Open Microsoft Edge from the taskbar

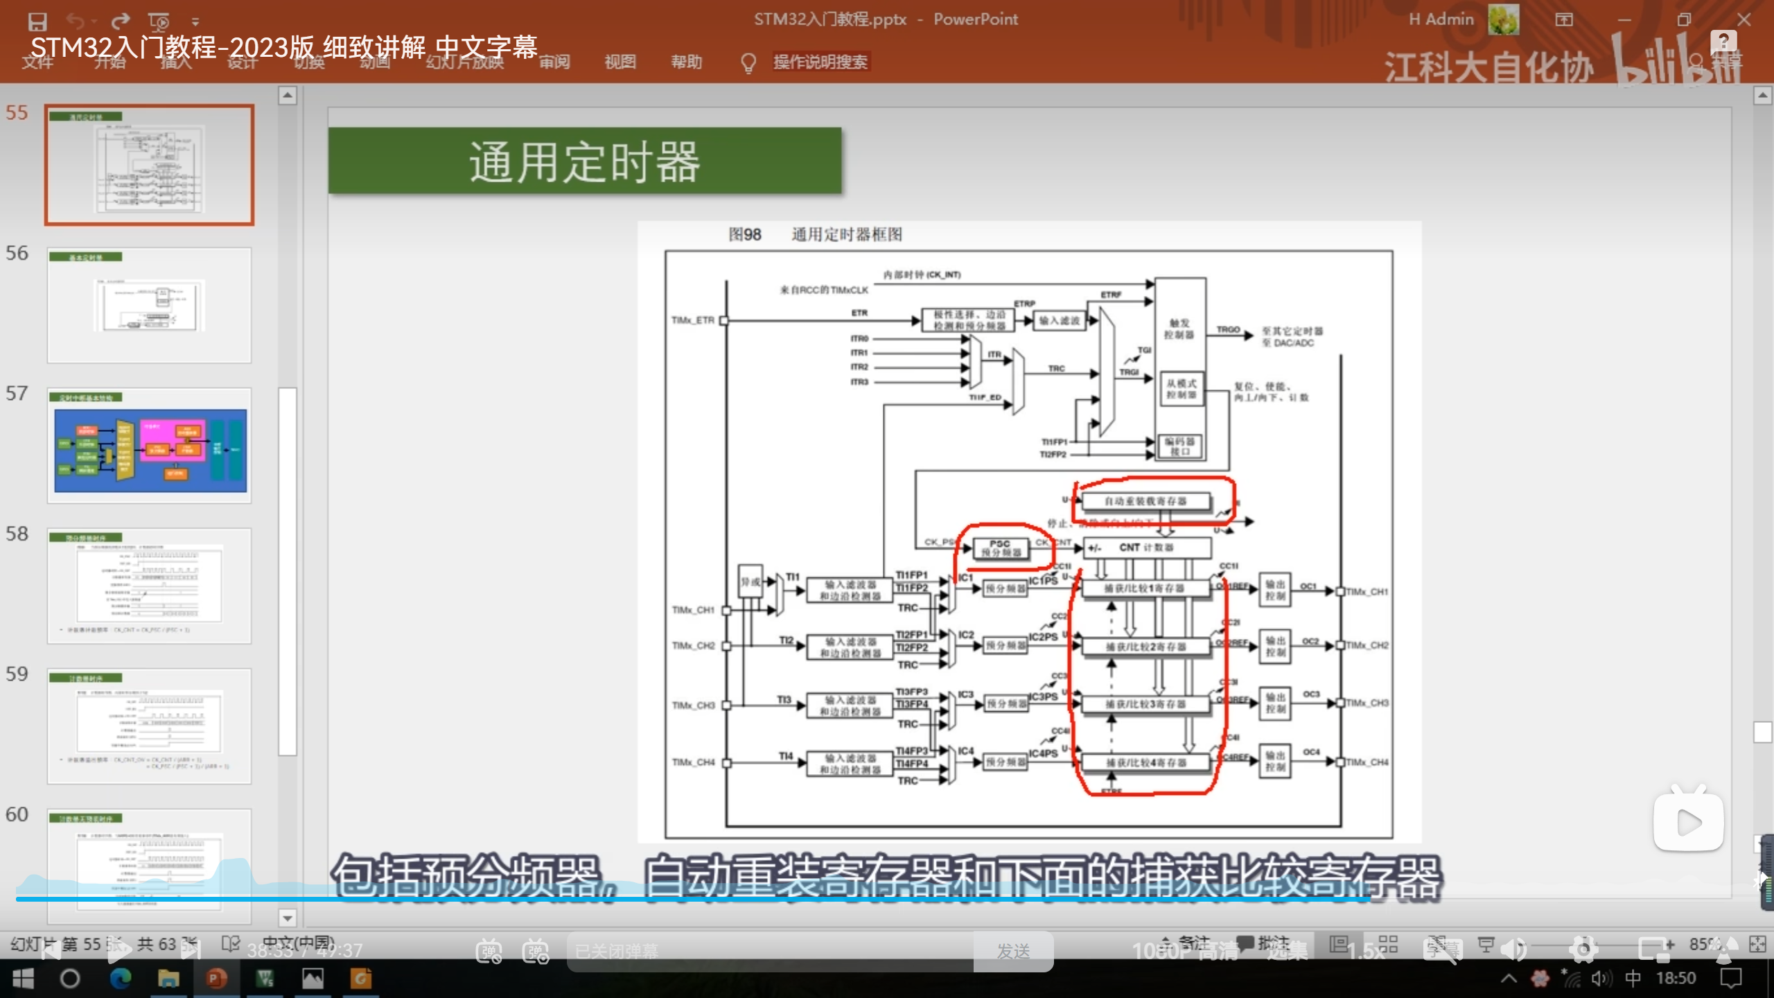point(121,979)
